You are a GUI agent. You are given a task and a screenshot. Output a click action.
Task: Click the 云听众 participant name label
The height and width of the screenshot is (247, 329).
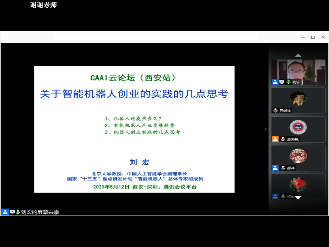285,111
